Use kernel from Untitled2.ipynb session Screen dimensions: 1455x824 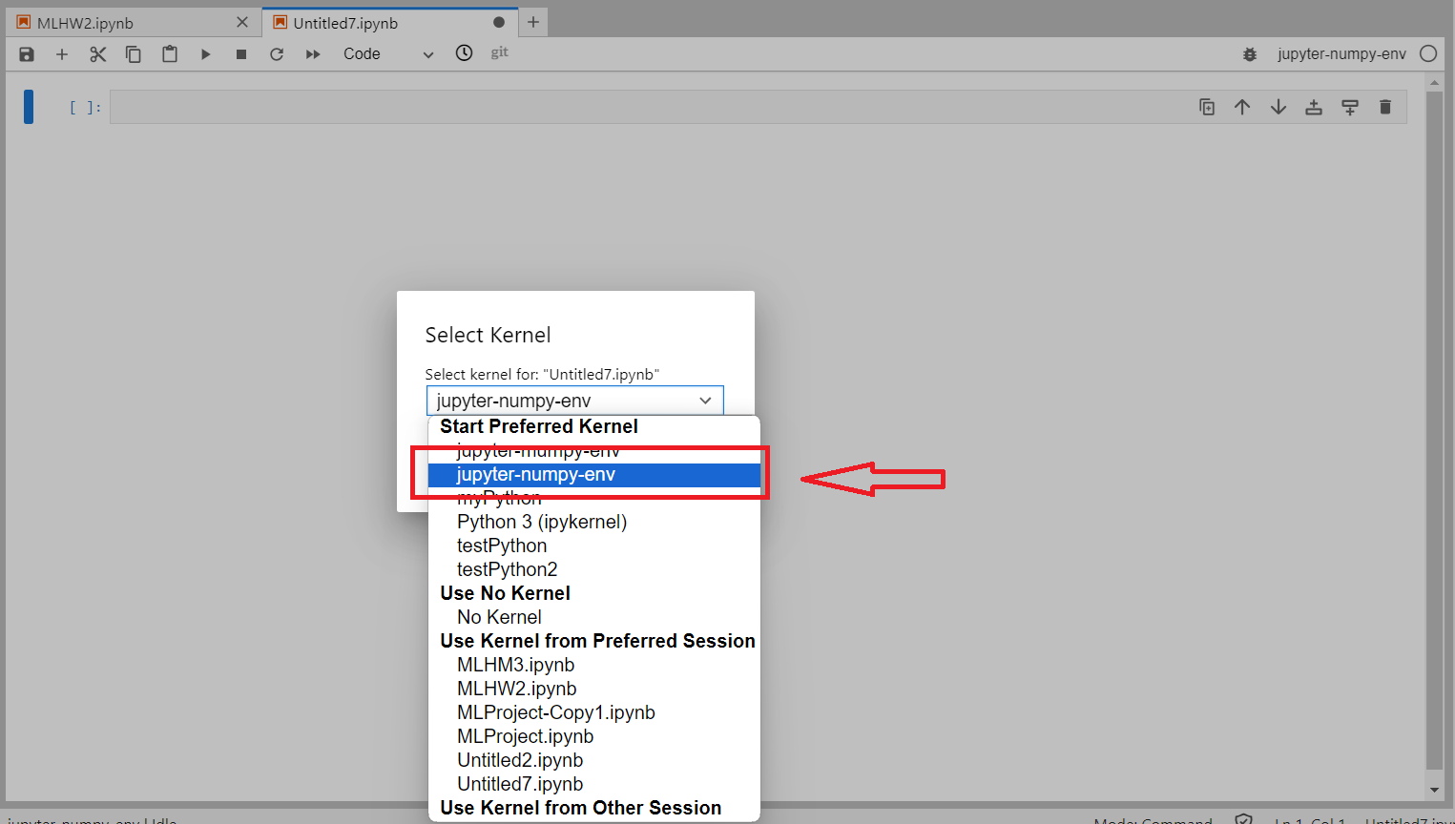pyautogui.click(x=594, y=760)
